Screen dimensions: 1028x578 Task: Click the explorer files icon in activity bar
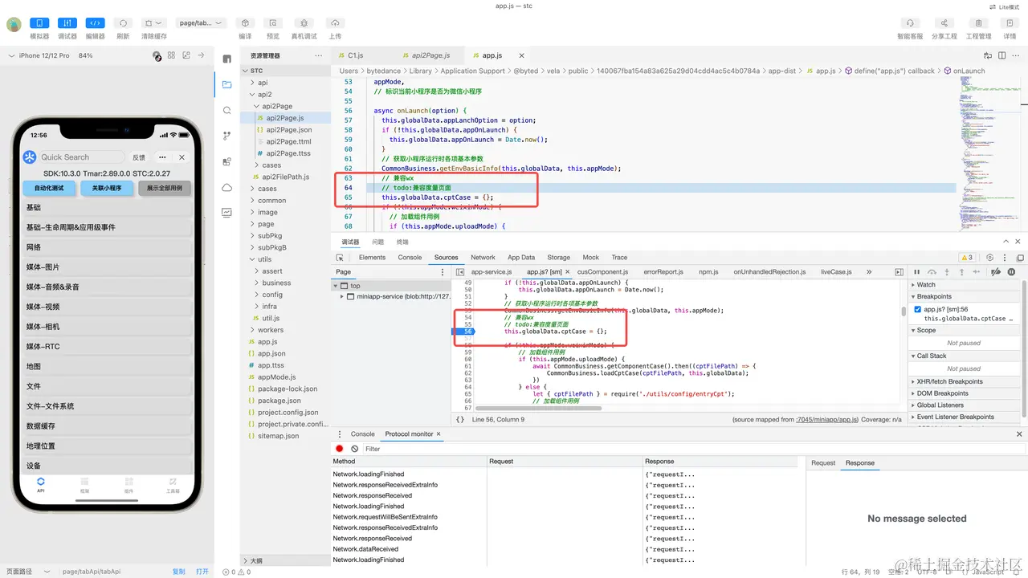[227, 83]
